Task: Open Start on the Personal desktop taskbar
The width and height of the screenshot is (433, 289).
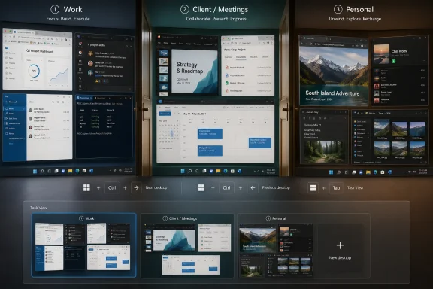Action: [x=331, y=172]
